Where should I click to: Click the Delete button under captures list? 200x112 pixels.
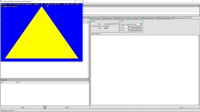(x=197, y=107)
